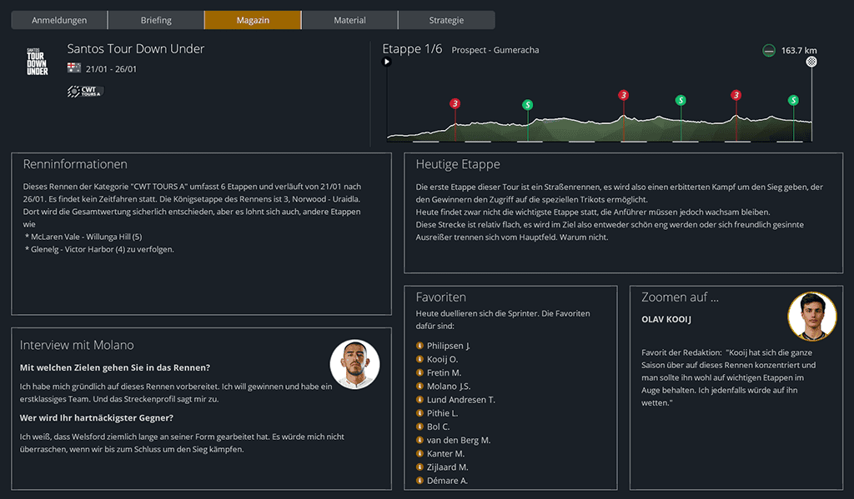
Task: Click the favorite icon beside Démare A.
Action: pos(419,481)
